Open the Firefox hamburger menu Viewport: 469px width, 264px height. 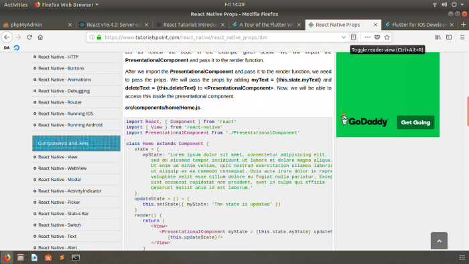coord(462,37)
